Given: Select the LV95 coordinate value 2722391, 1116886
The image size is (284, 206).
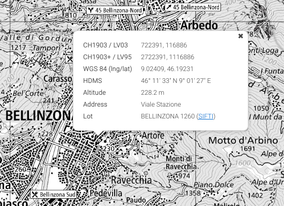Looking at the screenshot, I should tap(167, 57).
